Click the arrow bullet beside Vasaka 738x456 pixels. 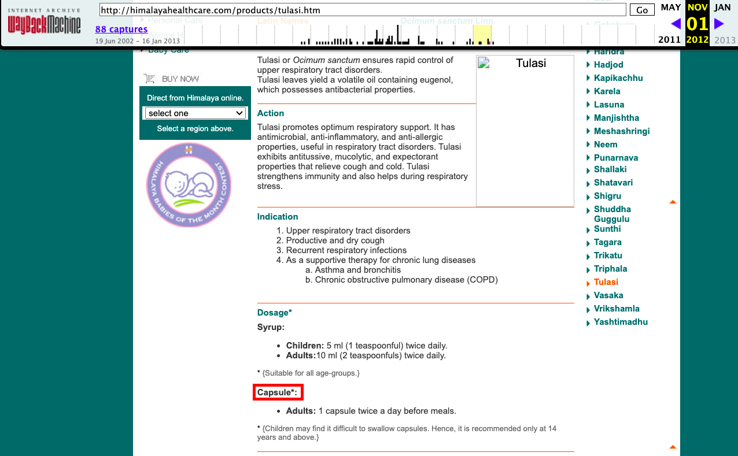tap(589, 296)
